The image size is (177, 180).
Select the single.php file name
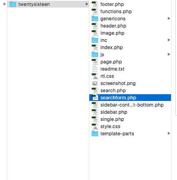pos(112,119)
